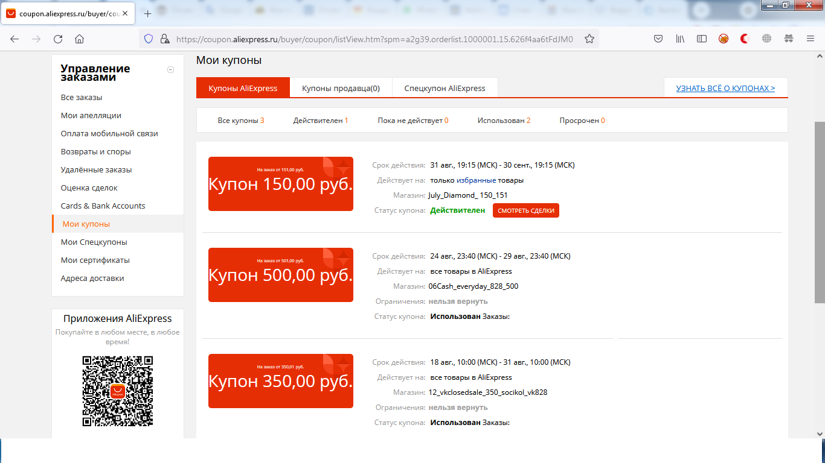This screenshot has height=463, width=825.
Task: Show the browser sidebars panel
Action: click(702, 39)
